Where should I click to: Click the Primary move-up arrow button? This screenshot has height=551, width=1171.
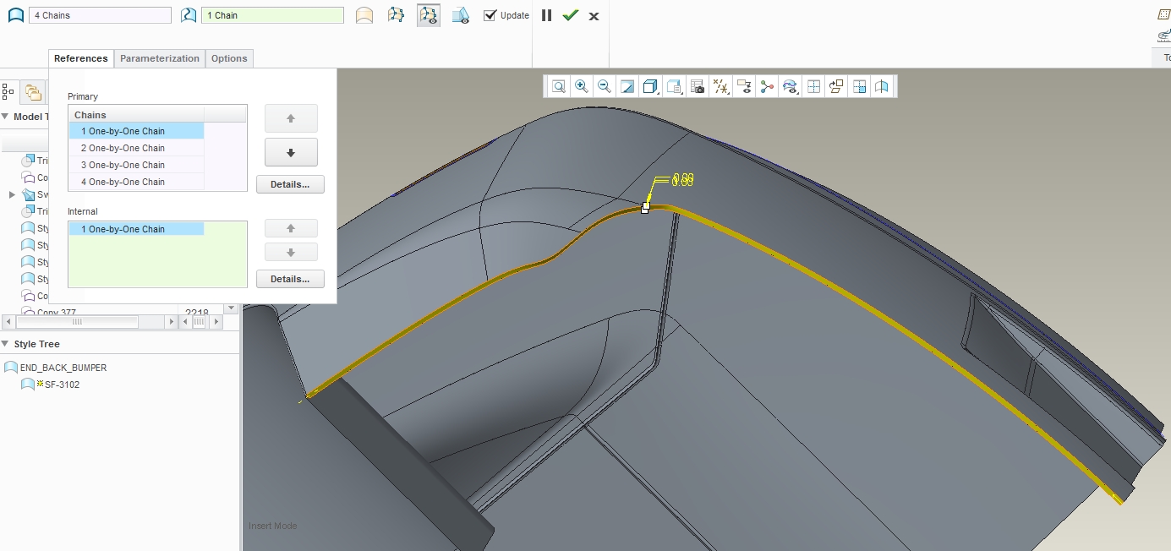tap(291, 118)
